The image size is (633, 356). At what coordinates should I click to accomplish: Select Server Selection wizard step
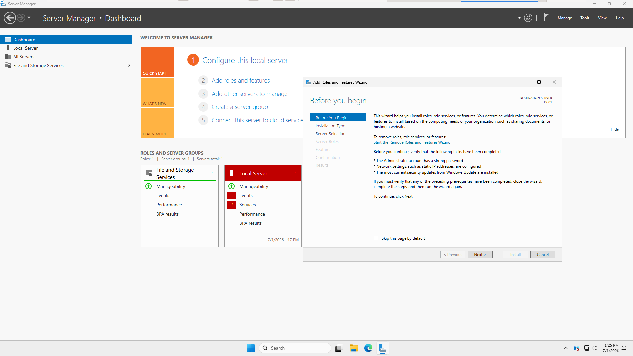pyautogui.click(x=331, y=133)
